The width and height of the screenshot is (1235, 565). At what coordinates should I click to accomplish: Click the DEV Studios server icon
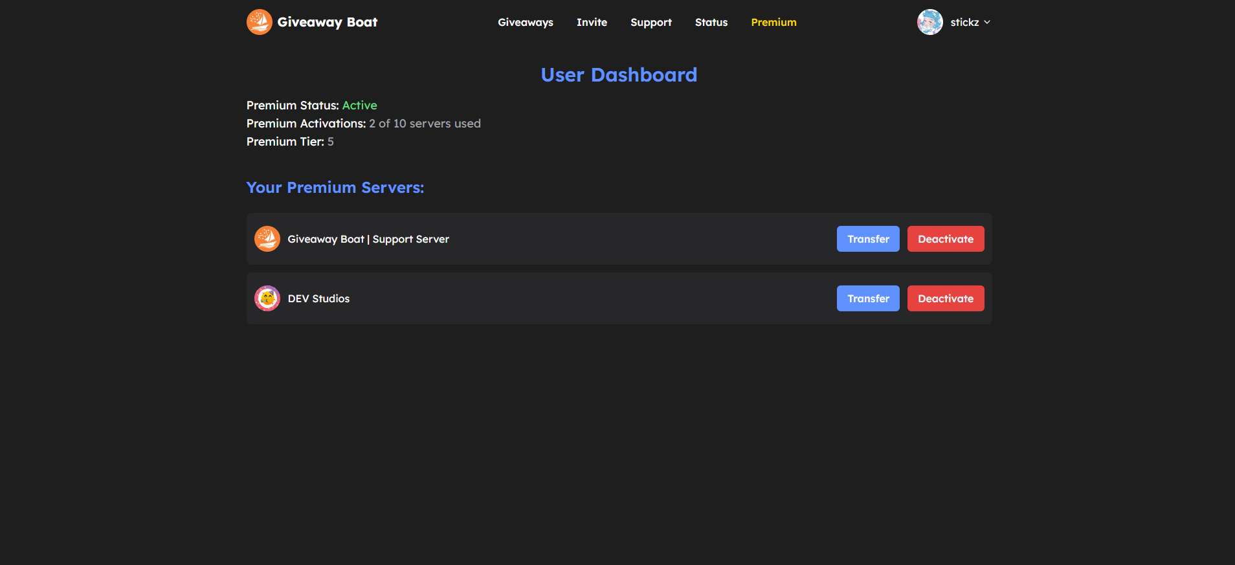pos(267,298)
